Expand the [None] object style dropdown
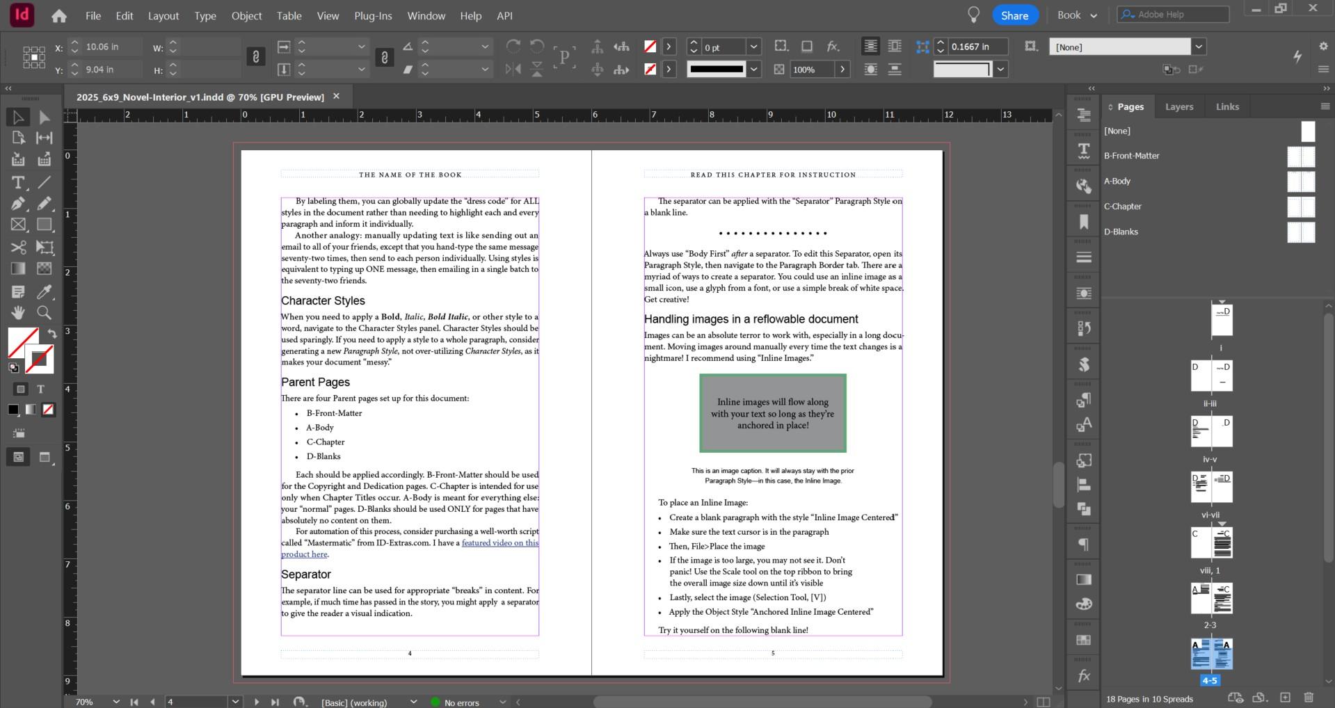This screenshot has width=1335, height=708. pos(1198,47)
